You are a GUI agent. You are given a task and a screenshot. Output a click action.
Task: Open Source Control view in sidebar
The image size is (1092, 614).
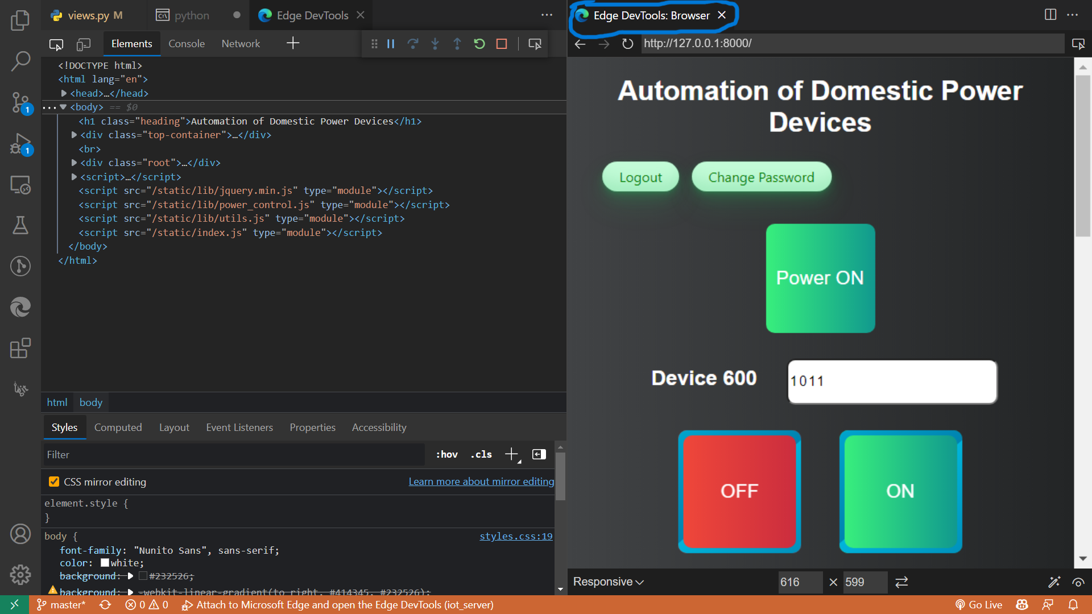pos(20,103)
